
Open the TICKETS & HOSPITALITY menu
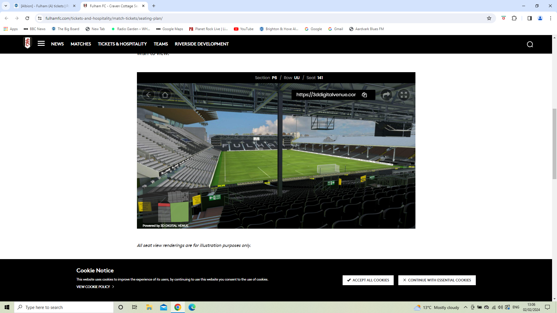pyautogui.click(x=122, y=44)
